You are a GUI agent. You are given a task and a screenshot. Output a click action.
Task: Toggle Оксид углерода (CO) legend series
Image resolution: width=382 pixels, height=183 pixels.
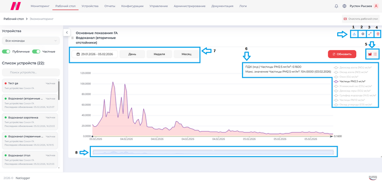pos(353,104)
